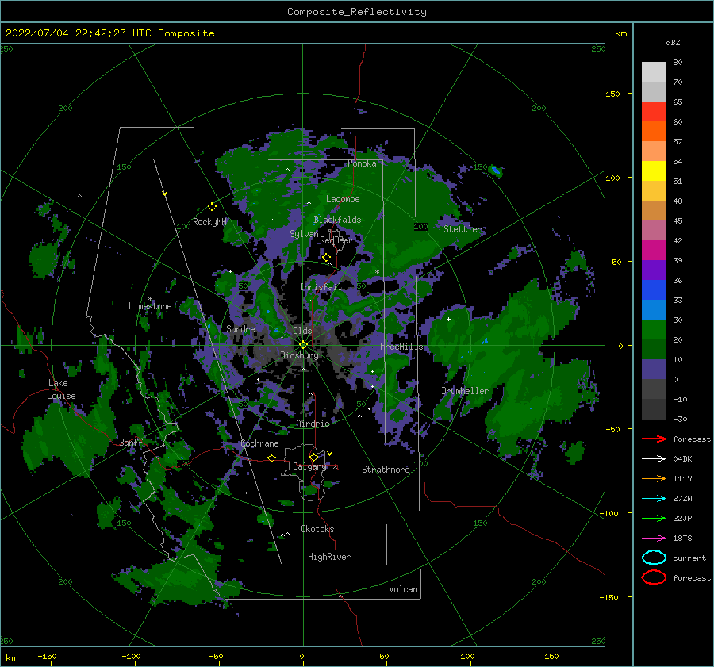Click the yellow radar-center diamond at Didsbury
The image size is (714, 667).
click(303, 345)
